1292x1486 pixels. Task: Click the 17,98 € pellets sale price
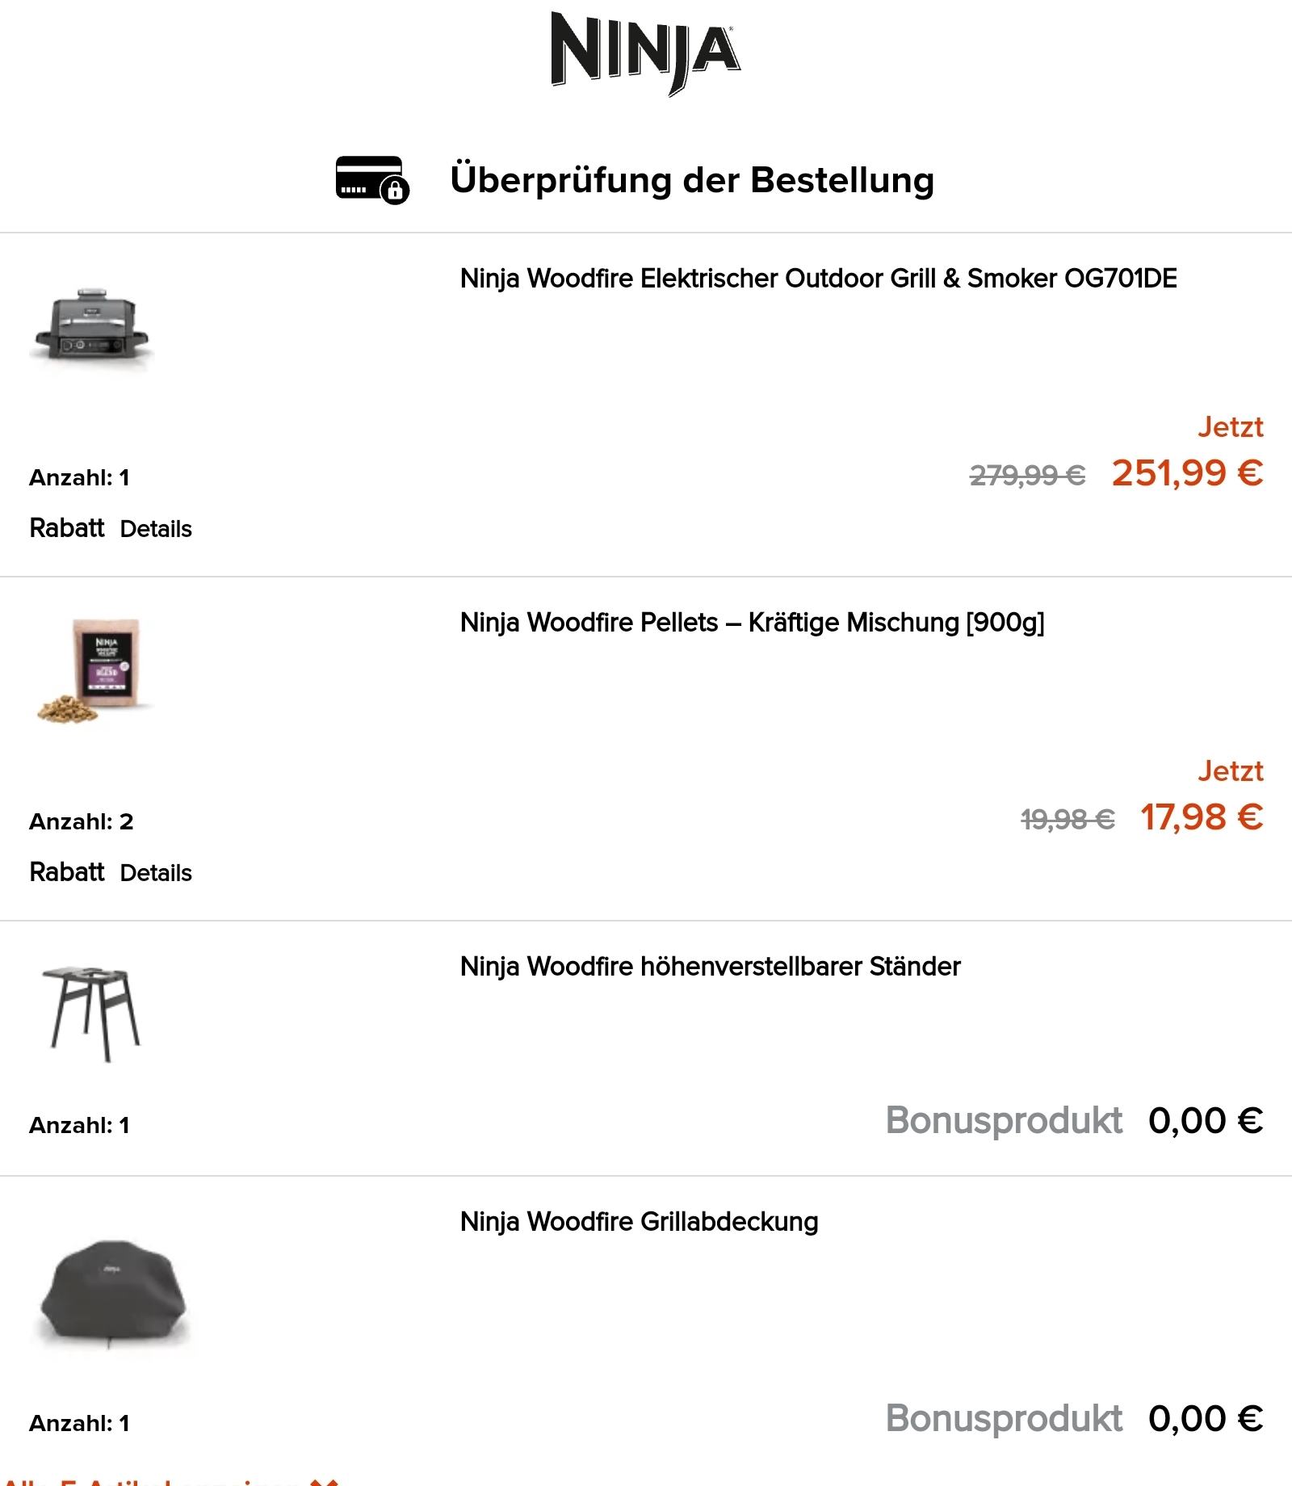(x=1201, y=817)
